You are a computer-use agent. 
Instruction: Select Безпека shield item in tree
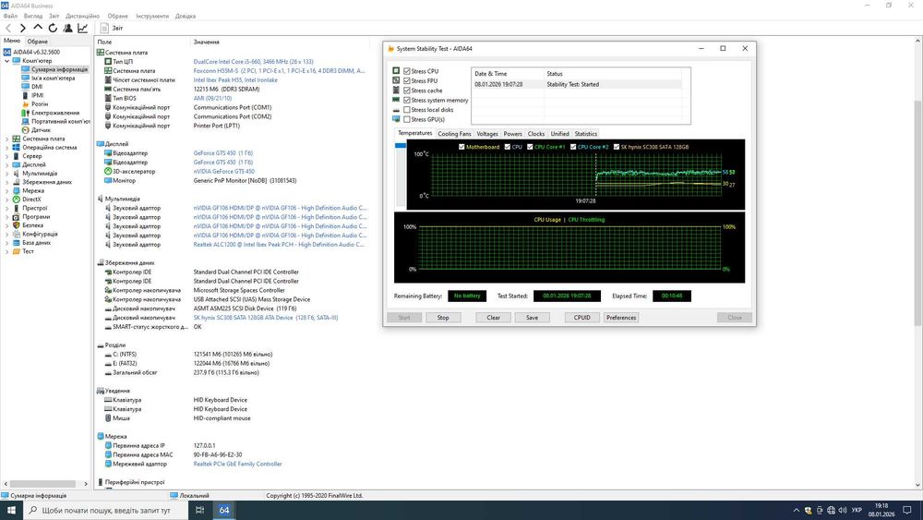pos(32,225)
